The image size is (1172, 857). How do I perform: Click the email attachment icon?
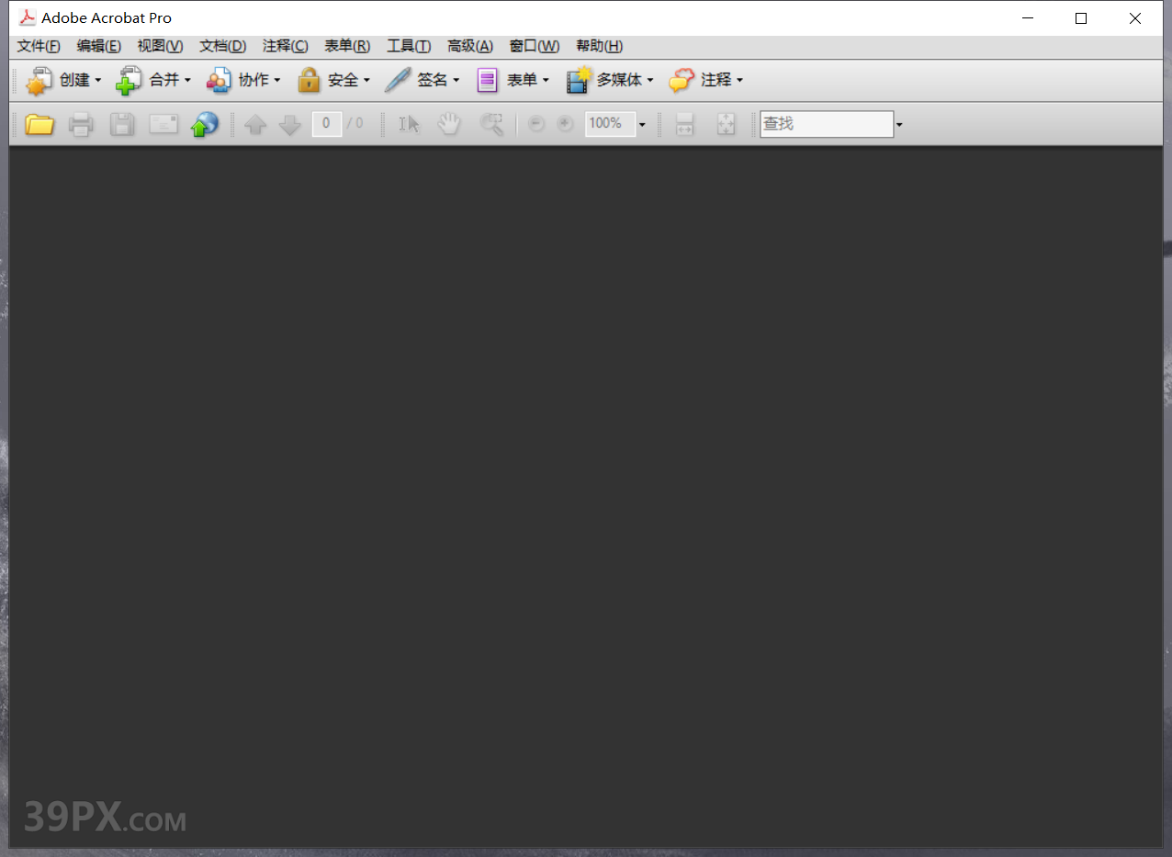[163, 124]
